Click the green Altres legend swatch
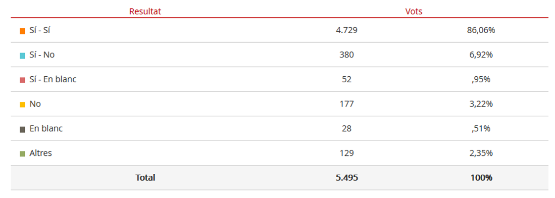This screenshot has width=555, height=198. click(x=23, y=154)
